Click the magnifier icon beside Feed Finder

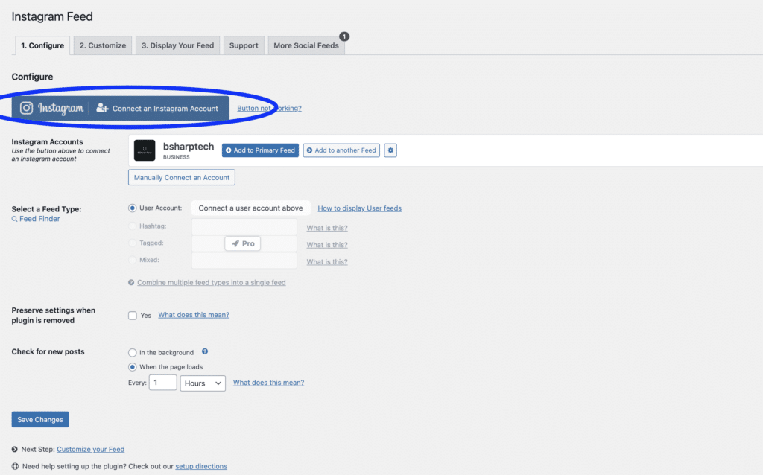(x=15, y=220)
